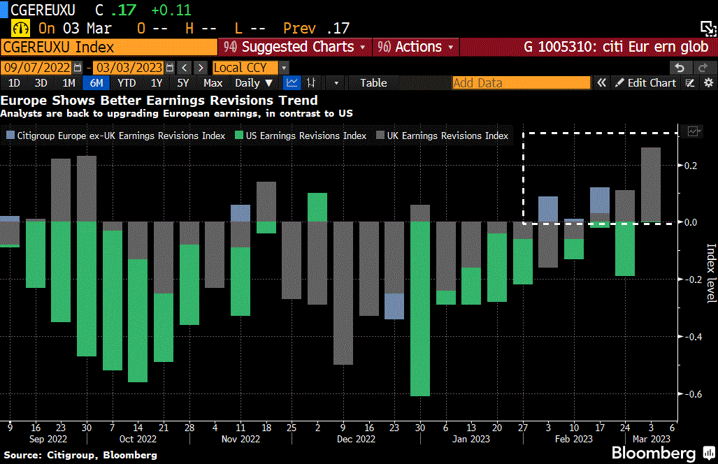The image size is (718, 464).
Task: Click the Edit Chart button
Action: 646,83
